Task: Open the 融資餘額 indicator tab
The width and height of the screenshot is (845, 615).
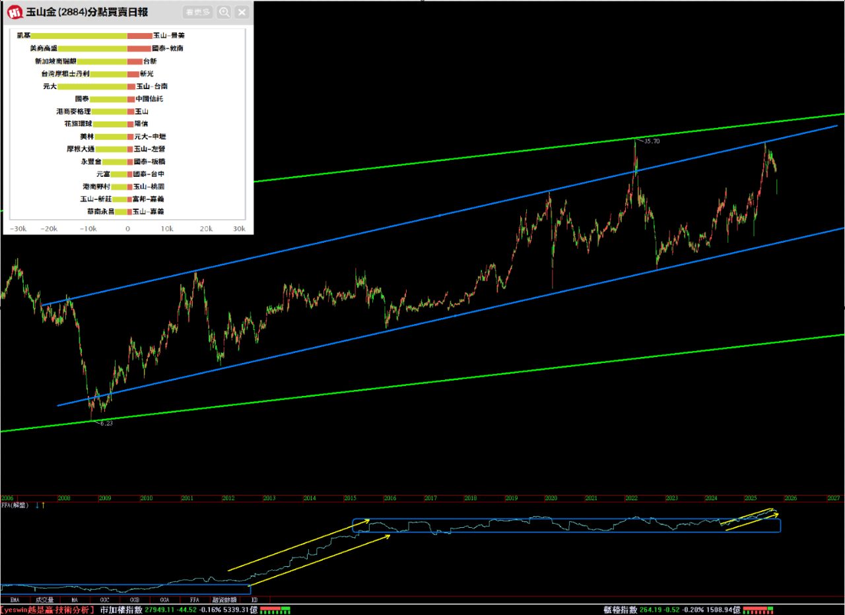Action: click(224, 600)
